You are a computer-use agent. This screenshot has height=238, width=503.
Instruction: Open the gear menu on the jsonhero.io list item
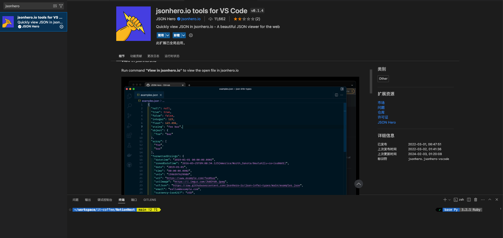pyautogui.click(x=61, y=27)
